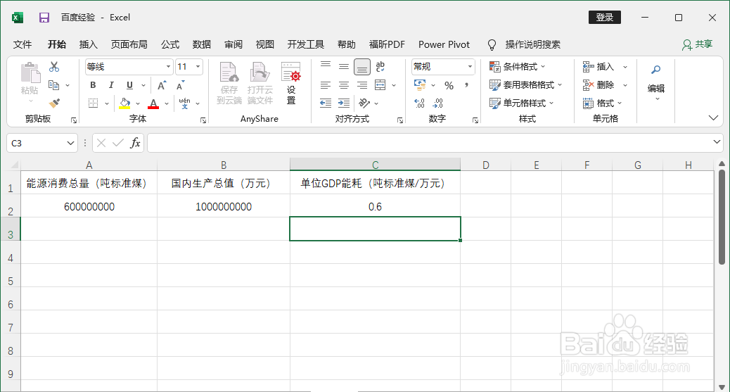Click Save to Cloud AnyShare button
Viewport: 730px width, 392px height.
(229, 83)
